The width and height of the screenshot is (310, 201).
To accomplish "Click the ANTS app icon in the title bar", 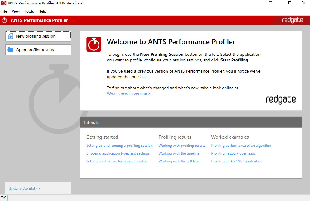I will coord(4,3).
